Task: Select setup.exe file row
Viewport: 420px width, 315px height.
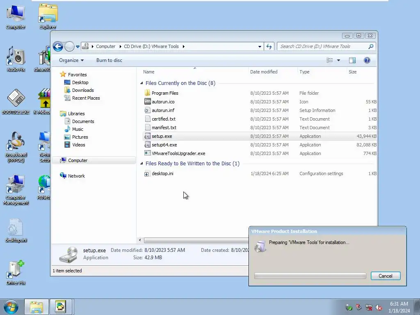Action: [260, 136]
